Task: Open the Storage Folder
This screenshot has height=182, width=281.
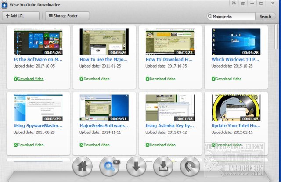Action: [67, 16]
